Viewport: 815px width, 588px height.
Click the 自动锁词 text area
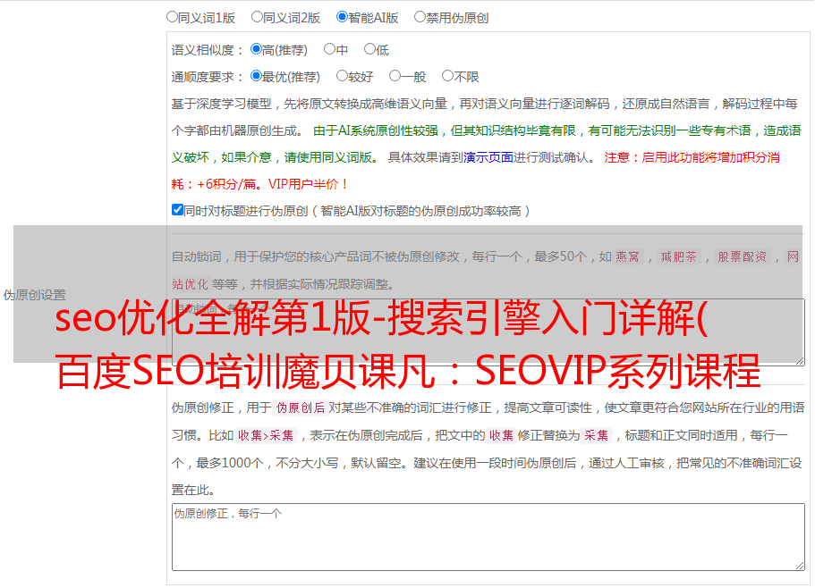(488, 332)
